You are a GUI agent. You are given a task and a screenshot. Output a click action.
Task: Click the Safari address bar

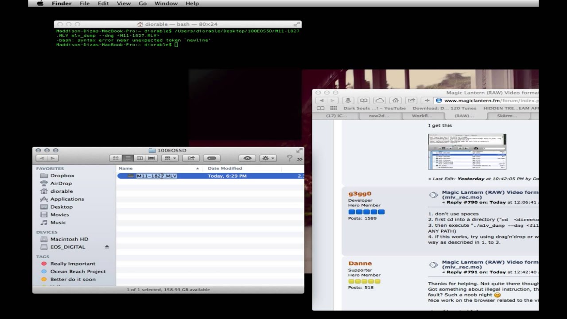coord(486,101)
